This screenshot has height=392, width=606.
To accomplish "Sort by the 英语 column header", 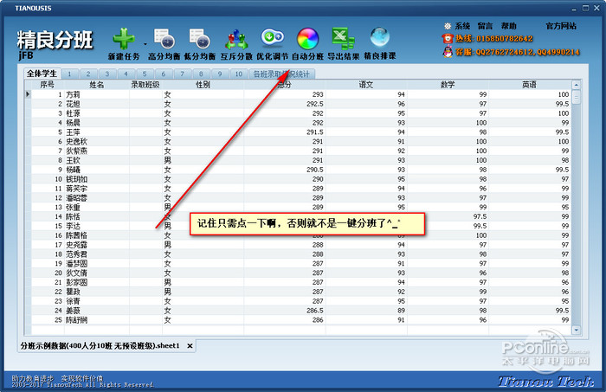I will pos(530,85).
